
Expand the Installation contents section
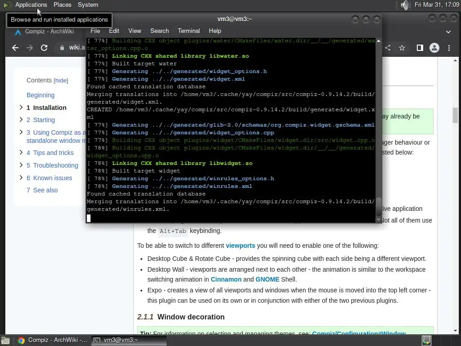click(21, 107)
